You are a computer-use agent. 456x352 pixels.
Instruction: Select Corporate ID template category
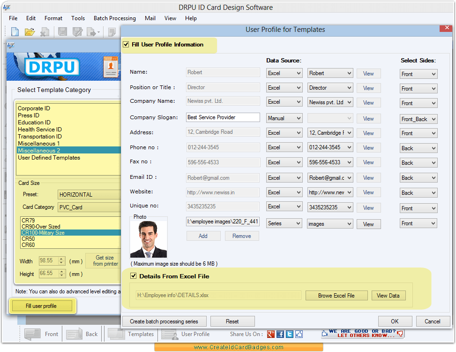(34, 108)
